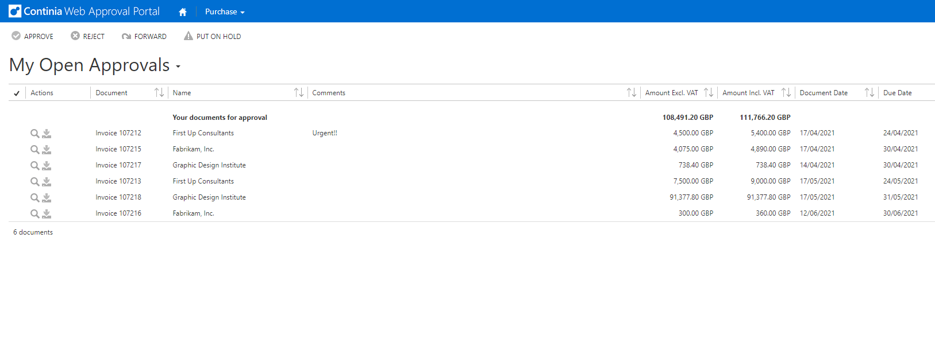Download Invoice 107212
The image size is (935, 359).
coord(47,134)
